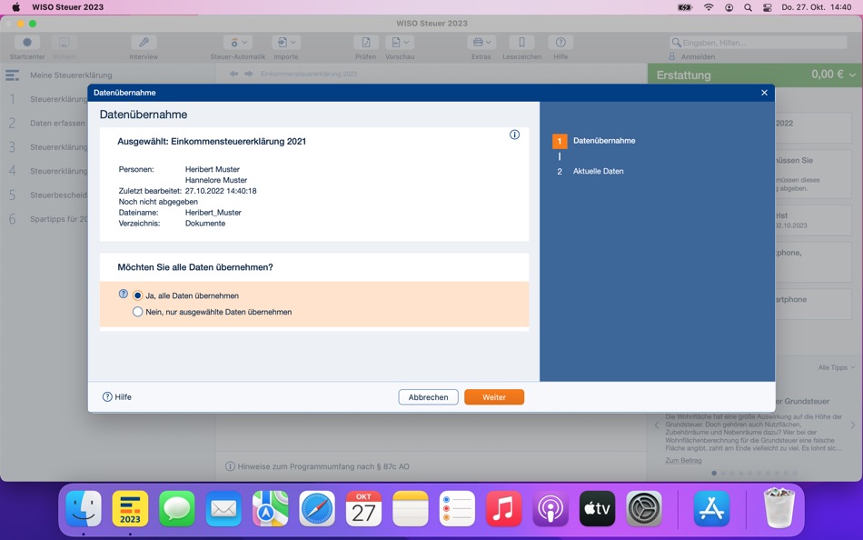Toggle the sidebar menu hamburger icon

12,75
